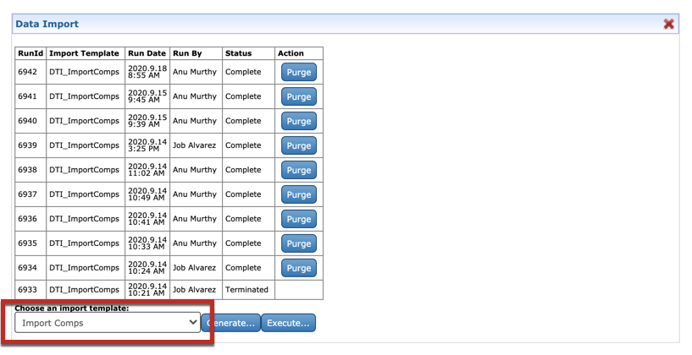Click the Run By column header
Screen dimensions: 692x355
(187, 53)
